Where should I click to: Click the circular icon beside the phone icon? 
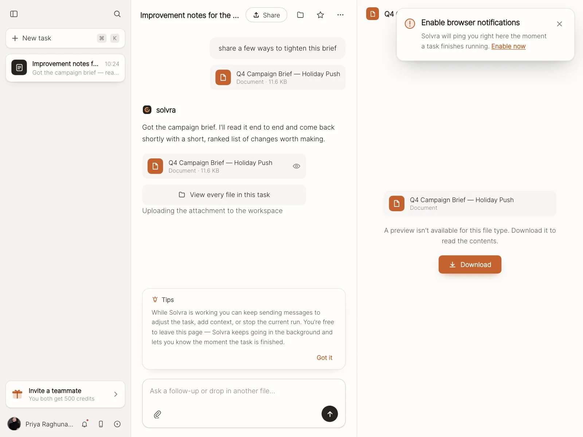(x=117, y=424)
